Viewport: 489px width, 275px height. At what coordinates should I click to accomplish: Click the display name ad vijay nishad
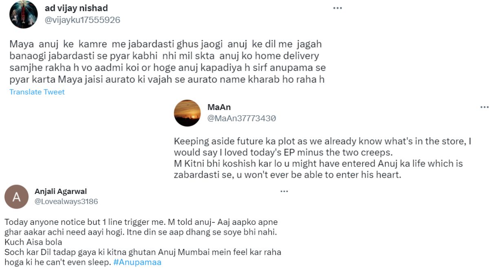(77, 7)
